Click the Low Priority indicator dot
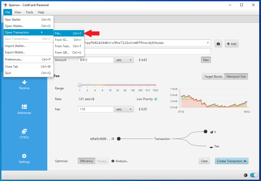The width and height of the screenshot is (261, 181). pos(156,99)
